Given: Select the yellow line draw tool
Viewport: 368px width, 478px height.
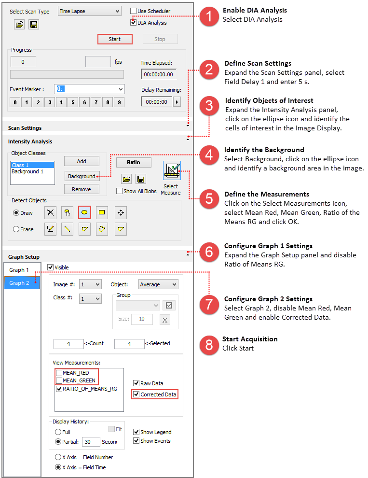Looking at the screenshot, I should (x=68, y=229).
